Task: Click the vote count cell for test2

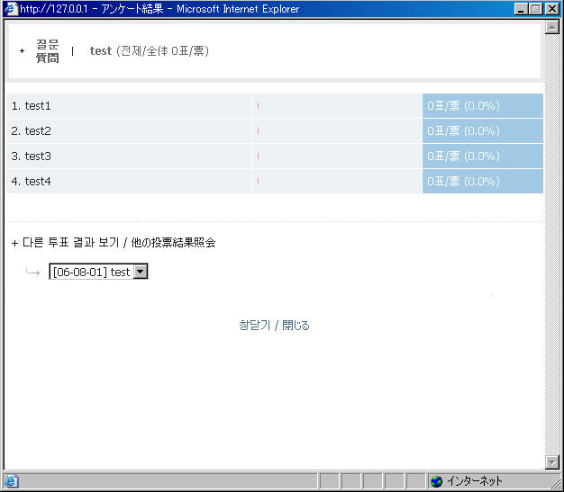Action: tap(483, 131)
